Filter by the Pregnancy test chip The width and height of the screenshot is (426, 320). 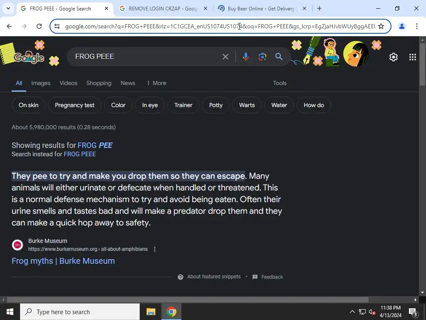click(x=75, y=105)
